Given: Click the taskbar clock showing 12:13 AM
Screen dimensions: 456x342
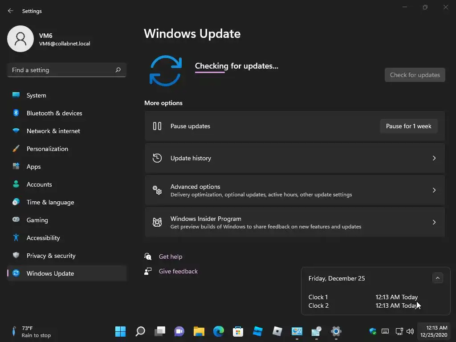Looking at the screenshot, I should (x=434, y=331).
